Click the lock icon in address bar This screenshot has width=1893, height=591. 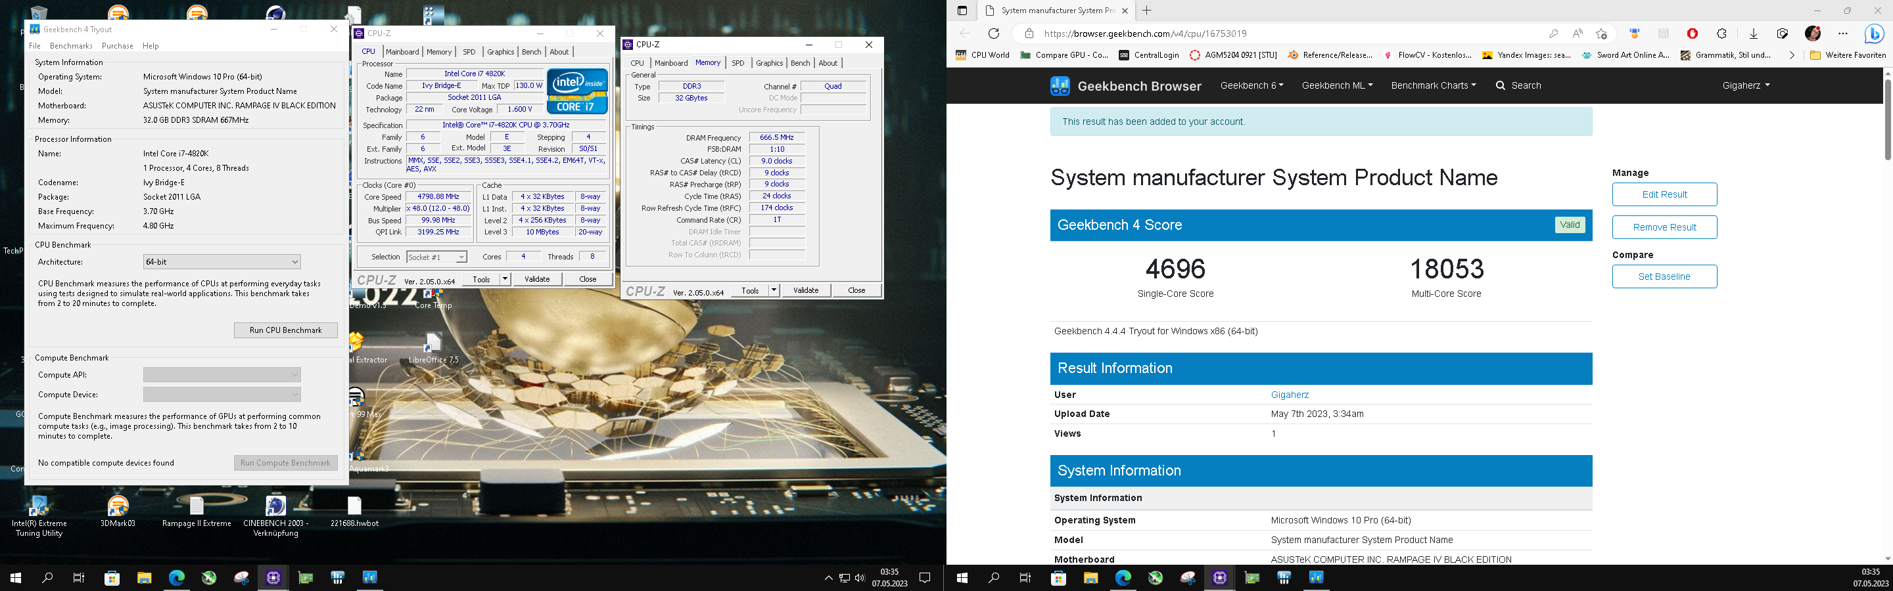coord(1029,33)
